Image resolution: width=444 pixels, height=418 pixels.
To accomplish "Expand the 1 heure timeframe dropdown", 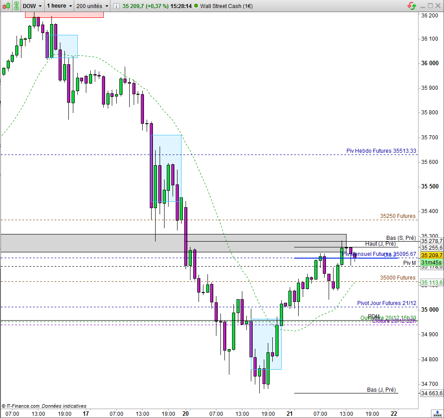I will [x=59, y=6].
